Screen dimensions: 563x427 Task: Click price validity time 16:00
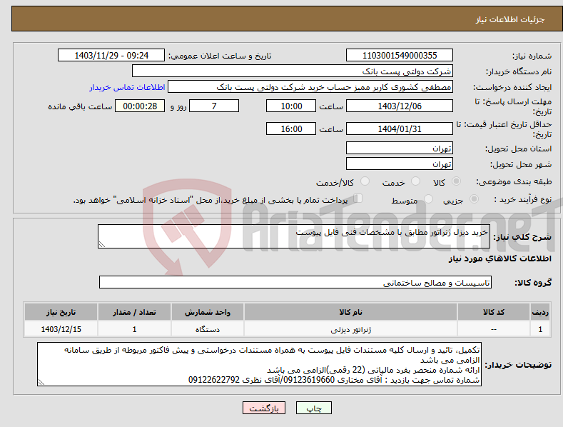[291, 129]
